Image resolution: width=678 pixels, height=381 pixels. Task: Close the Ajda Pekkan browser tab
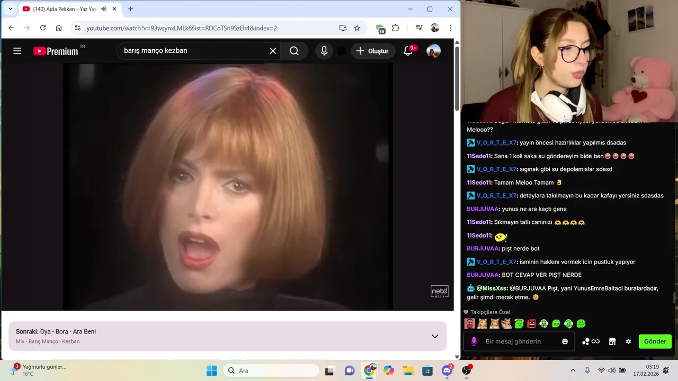click(x=114, y=9)
